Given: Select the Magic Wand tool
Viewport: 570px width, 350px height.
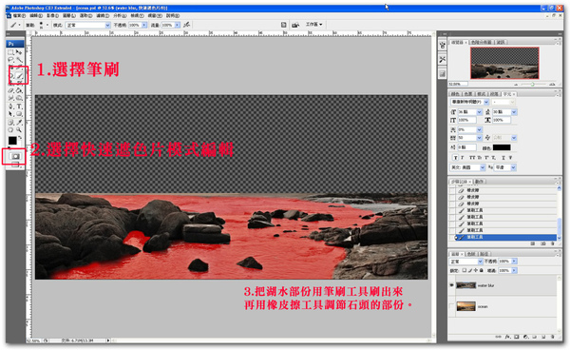Looking at the screenshot, I should coord(19,59).
